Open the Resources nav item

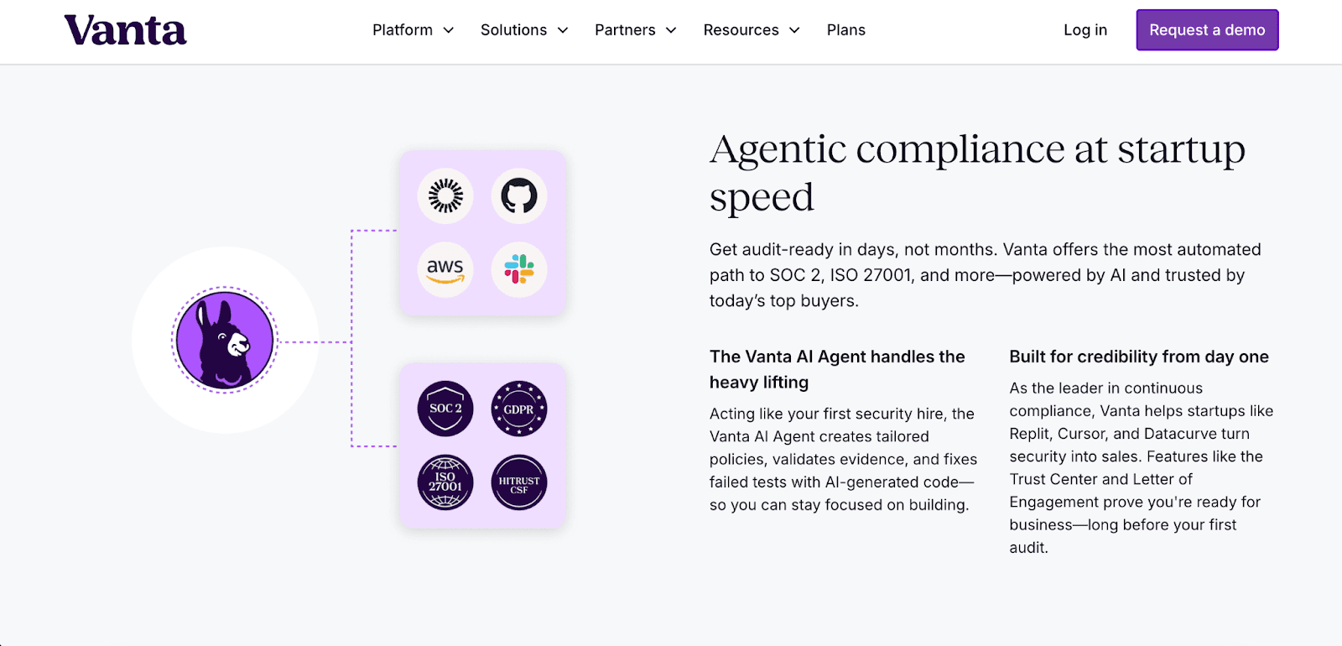click(741, 30)
